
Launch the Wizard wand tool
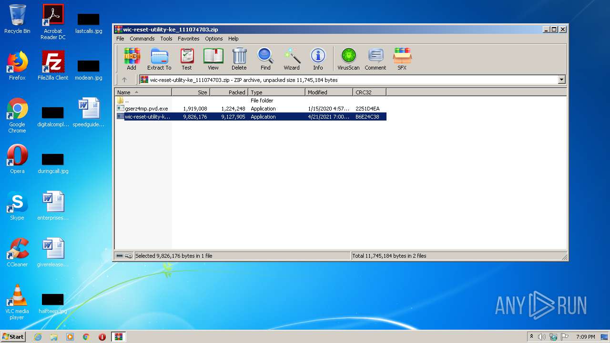pos(292,59)
